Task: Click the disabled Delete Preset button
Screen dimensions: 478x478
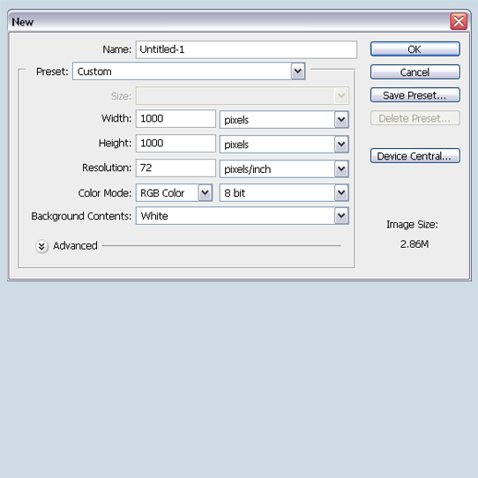Action: tap(415, 118)
